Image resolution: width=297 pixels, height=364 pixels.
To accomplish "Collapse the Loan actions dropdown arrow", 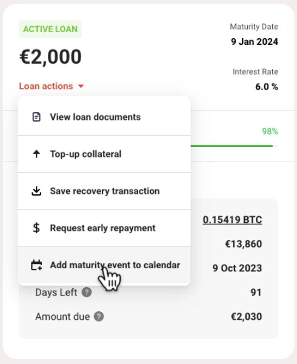I will point(81,86).
